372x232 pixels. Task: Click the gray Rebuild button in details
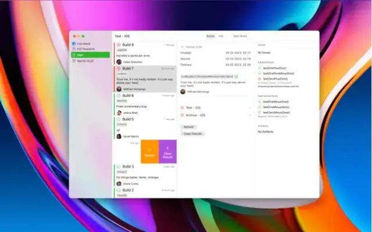tap(188, 127)
